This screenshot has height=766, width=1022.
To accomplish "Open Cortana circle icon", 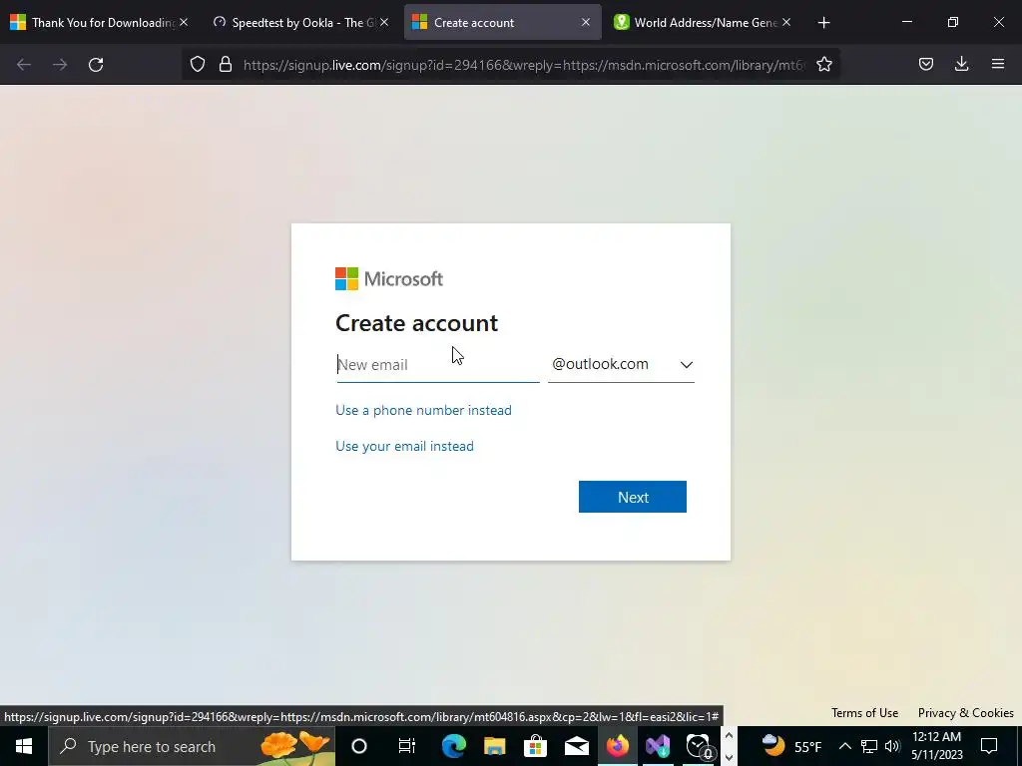I will pos(359,746).
